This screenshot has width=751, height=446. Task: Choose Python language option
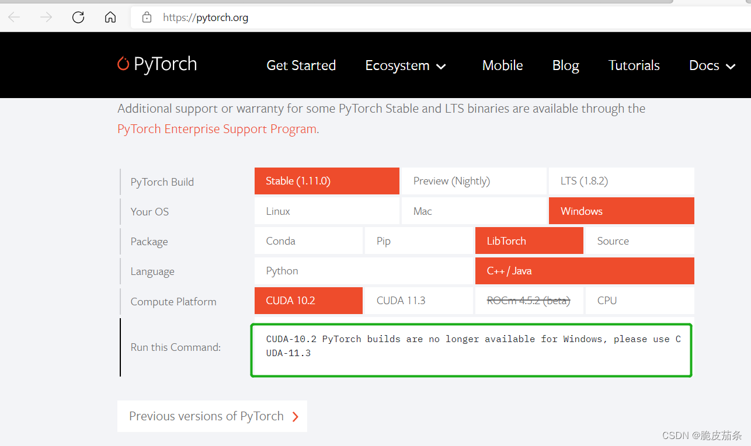[364, 271]
